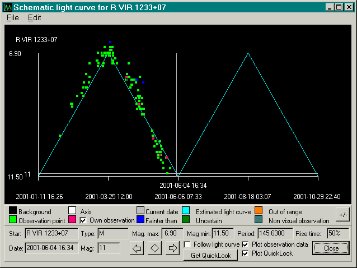Pick the white Axis color swatch
This screenshot has height=268, width=357.
(x=72, y=210)
